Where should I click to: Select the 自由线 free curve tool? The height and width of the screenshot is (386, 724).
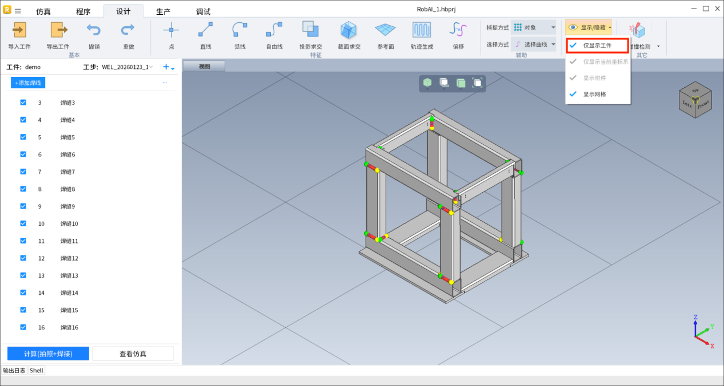pyautogui.click(x=274, y=30)
